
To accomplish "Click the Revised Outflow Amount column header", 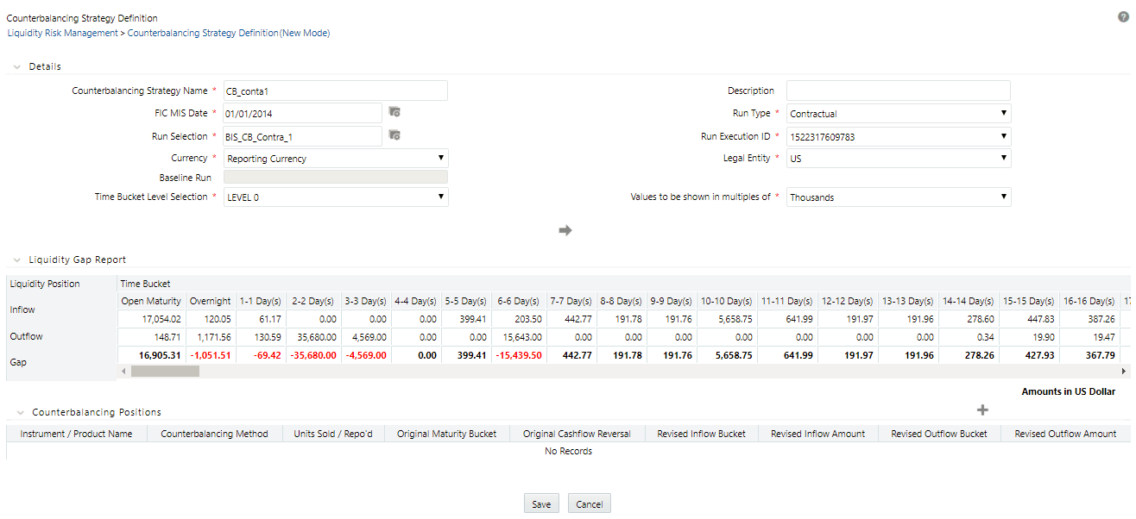I will [1065, 434].
